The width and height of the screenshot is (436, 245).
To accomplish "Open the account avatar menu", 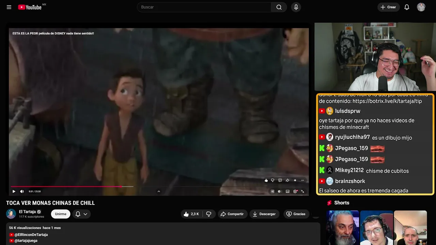I will (421, 7).
